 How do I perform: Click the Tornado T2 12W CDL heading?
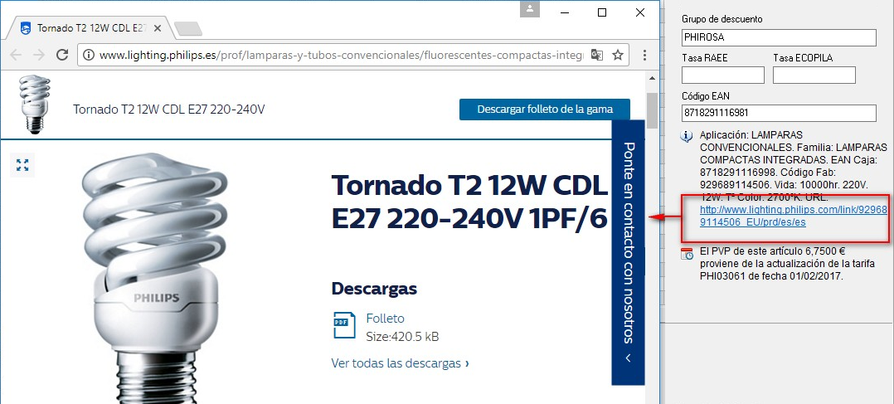coord(469,202)
